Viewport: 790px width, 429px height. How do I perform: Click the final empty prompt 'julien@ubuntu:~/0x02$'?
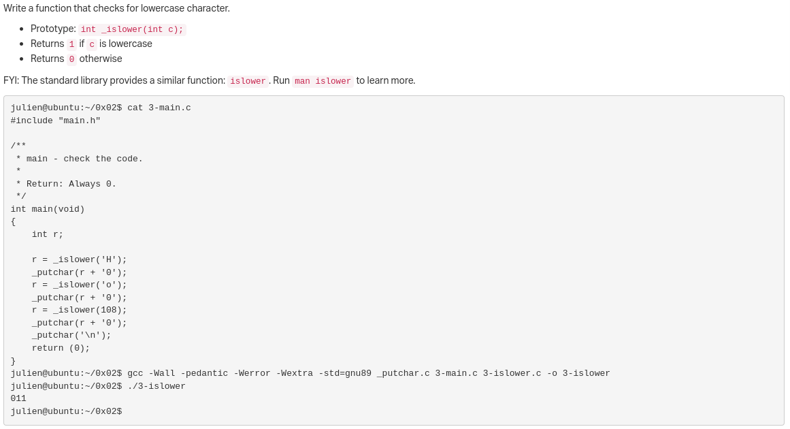66,411
